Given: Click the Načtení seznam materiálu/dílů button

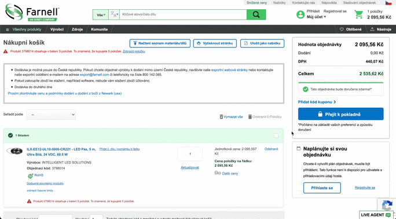Looking at the screenshot, I should point(160,43).
